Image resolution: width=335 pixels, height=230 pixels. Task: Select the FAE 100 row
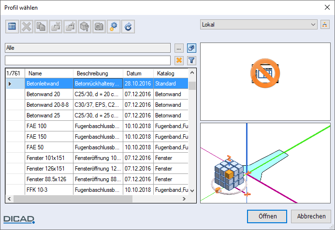[x=97, y=126]
